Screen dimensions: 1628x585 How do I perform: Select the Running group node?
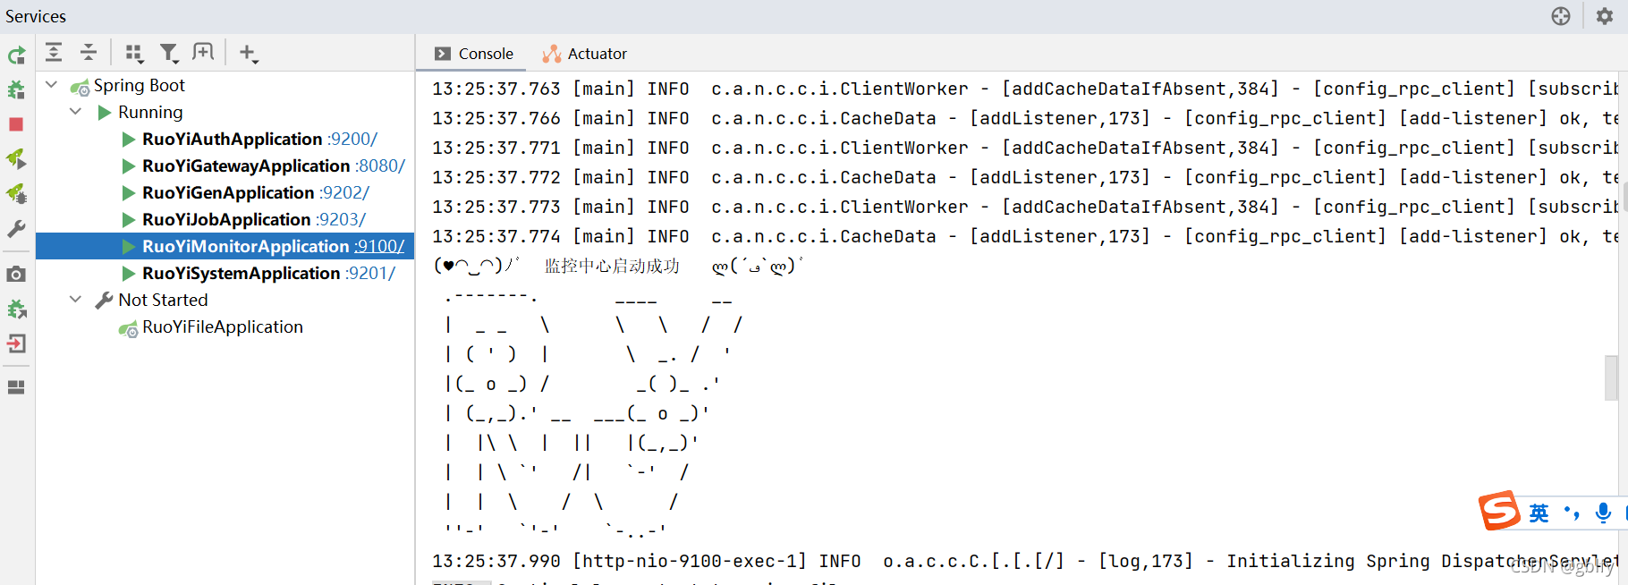[x=150, y=112]
